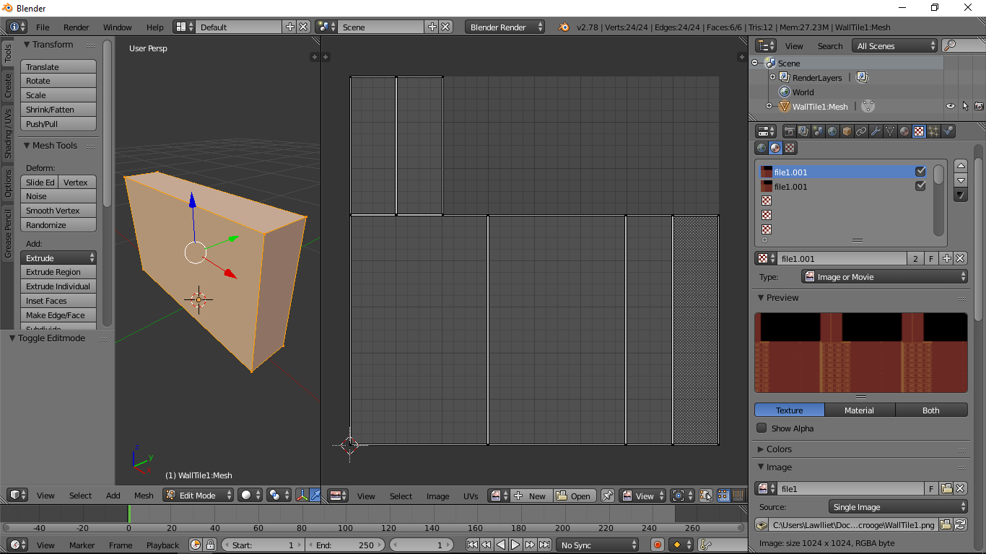This screenshot has width=986, height=554.
Task: Open the Object properties cube tab
Action: (847, 131)
